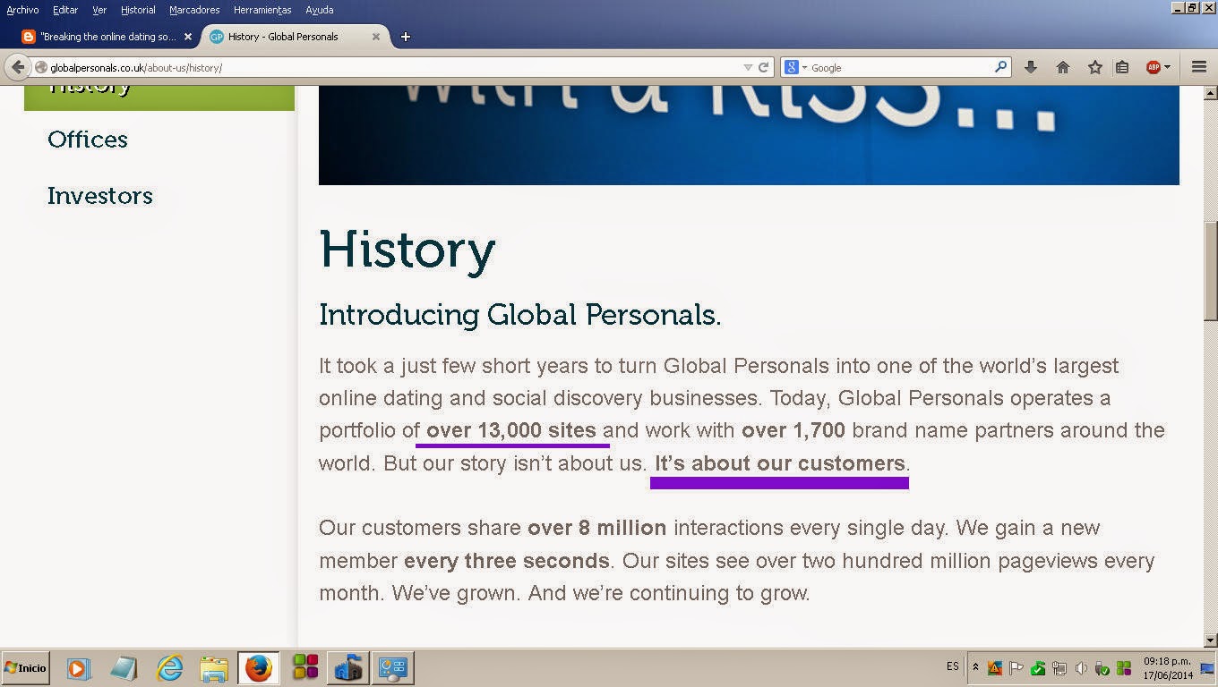The width and height of the screenshot is (1218, 687).
Task: Reload the page with the refresh icon
Action: point(763,67)
